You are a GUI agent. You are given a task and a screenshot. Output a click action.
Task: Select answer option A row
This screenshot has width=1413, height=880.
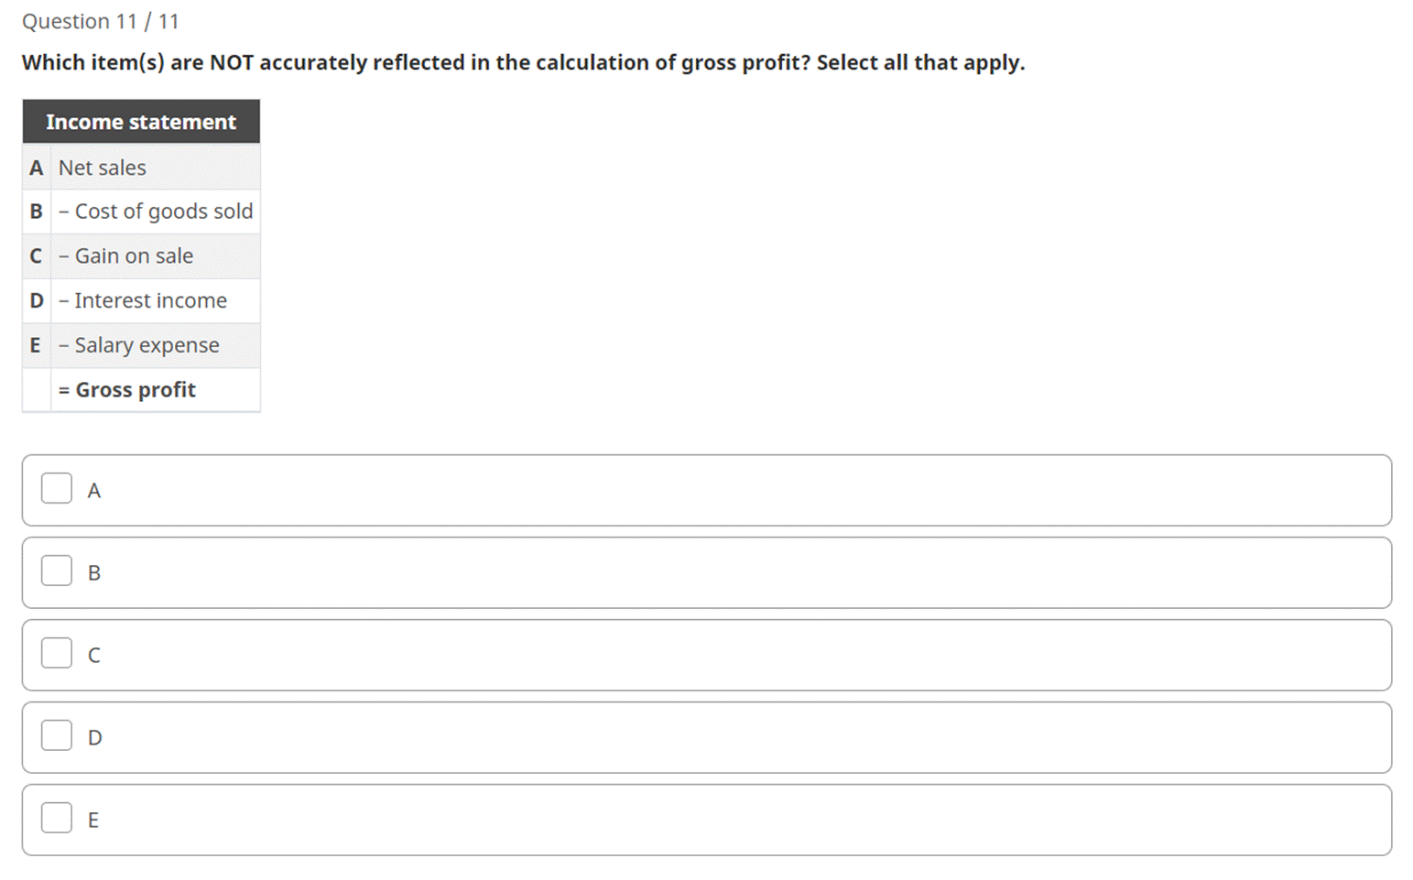point(705,490)
